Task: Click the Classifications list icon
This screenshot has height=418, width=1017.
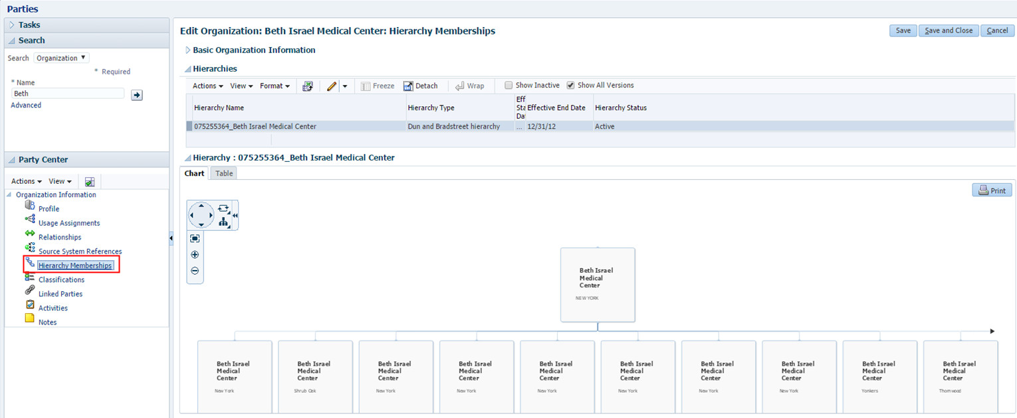Action: (29, 277)
